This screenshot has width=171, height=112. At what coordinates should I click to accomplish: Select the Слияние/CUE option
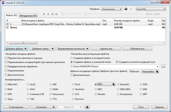pyautogui.click(x=28, y=94)
